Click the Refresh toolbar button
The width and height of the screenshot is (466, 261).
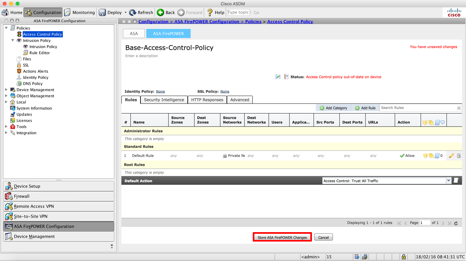pyautogui.click(x=141, y=12)
